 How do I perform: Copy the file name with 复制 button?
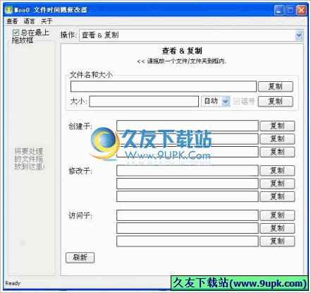point(276,86)
